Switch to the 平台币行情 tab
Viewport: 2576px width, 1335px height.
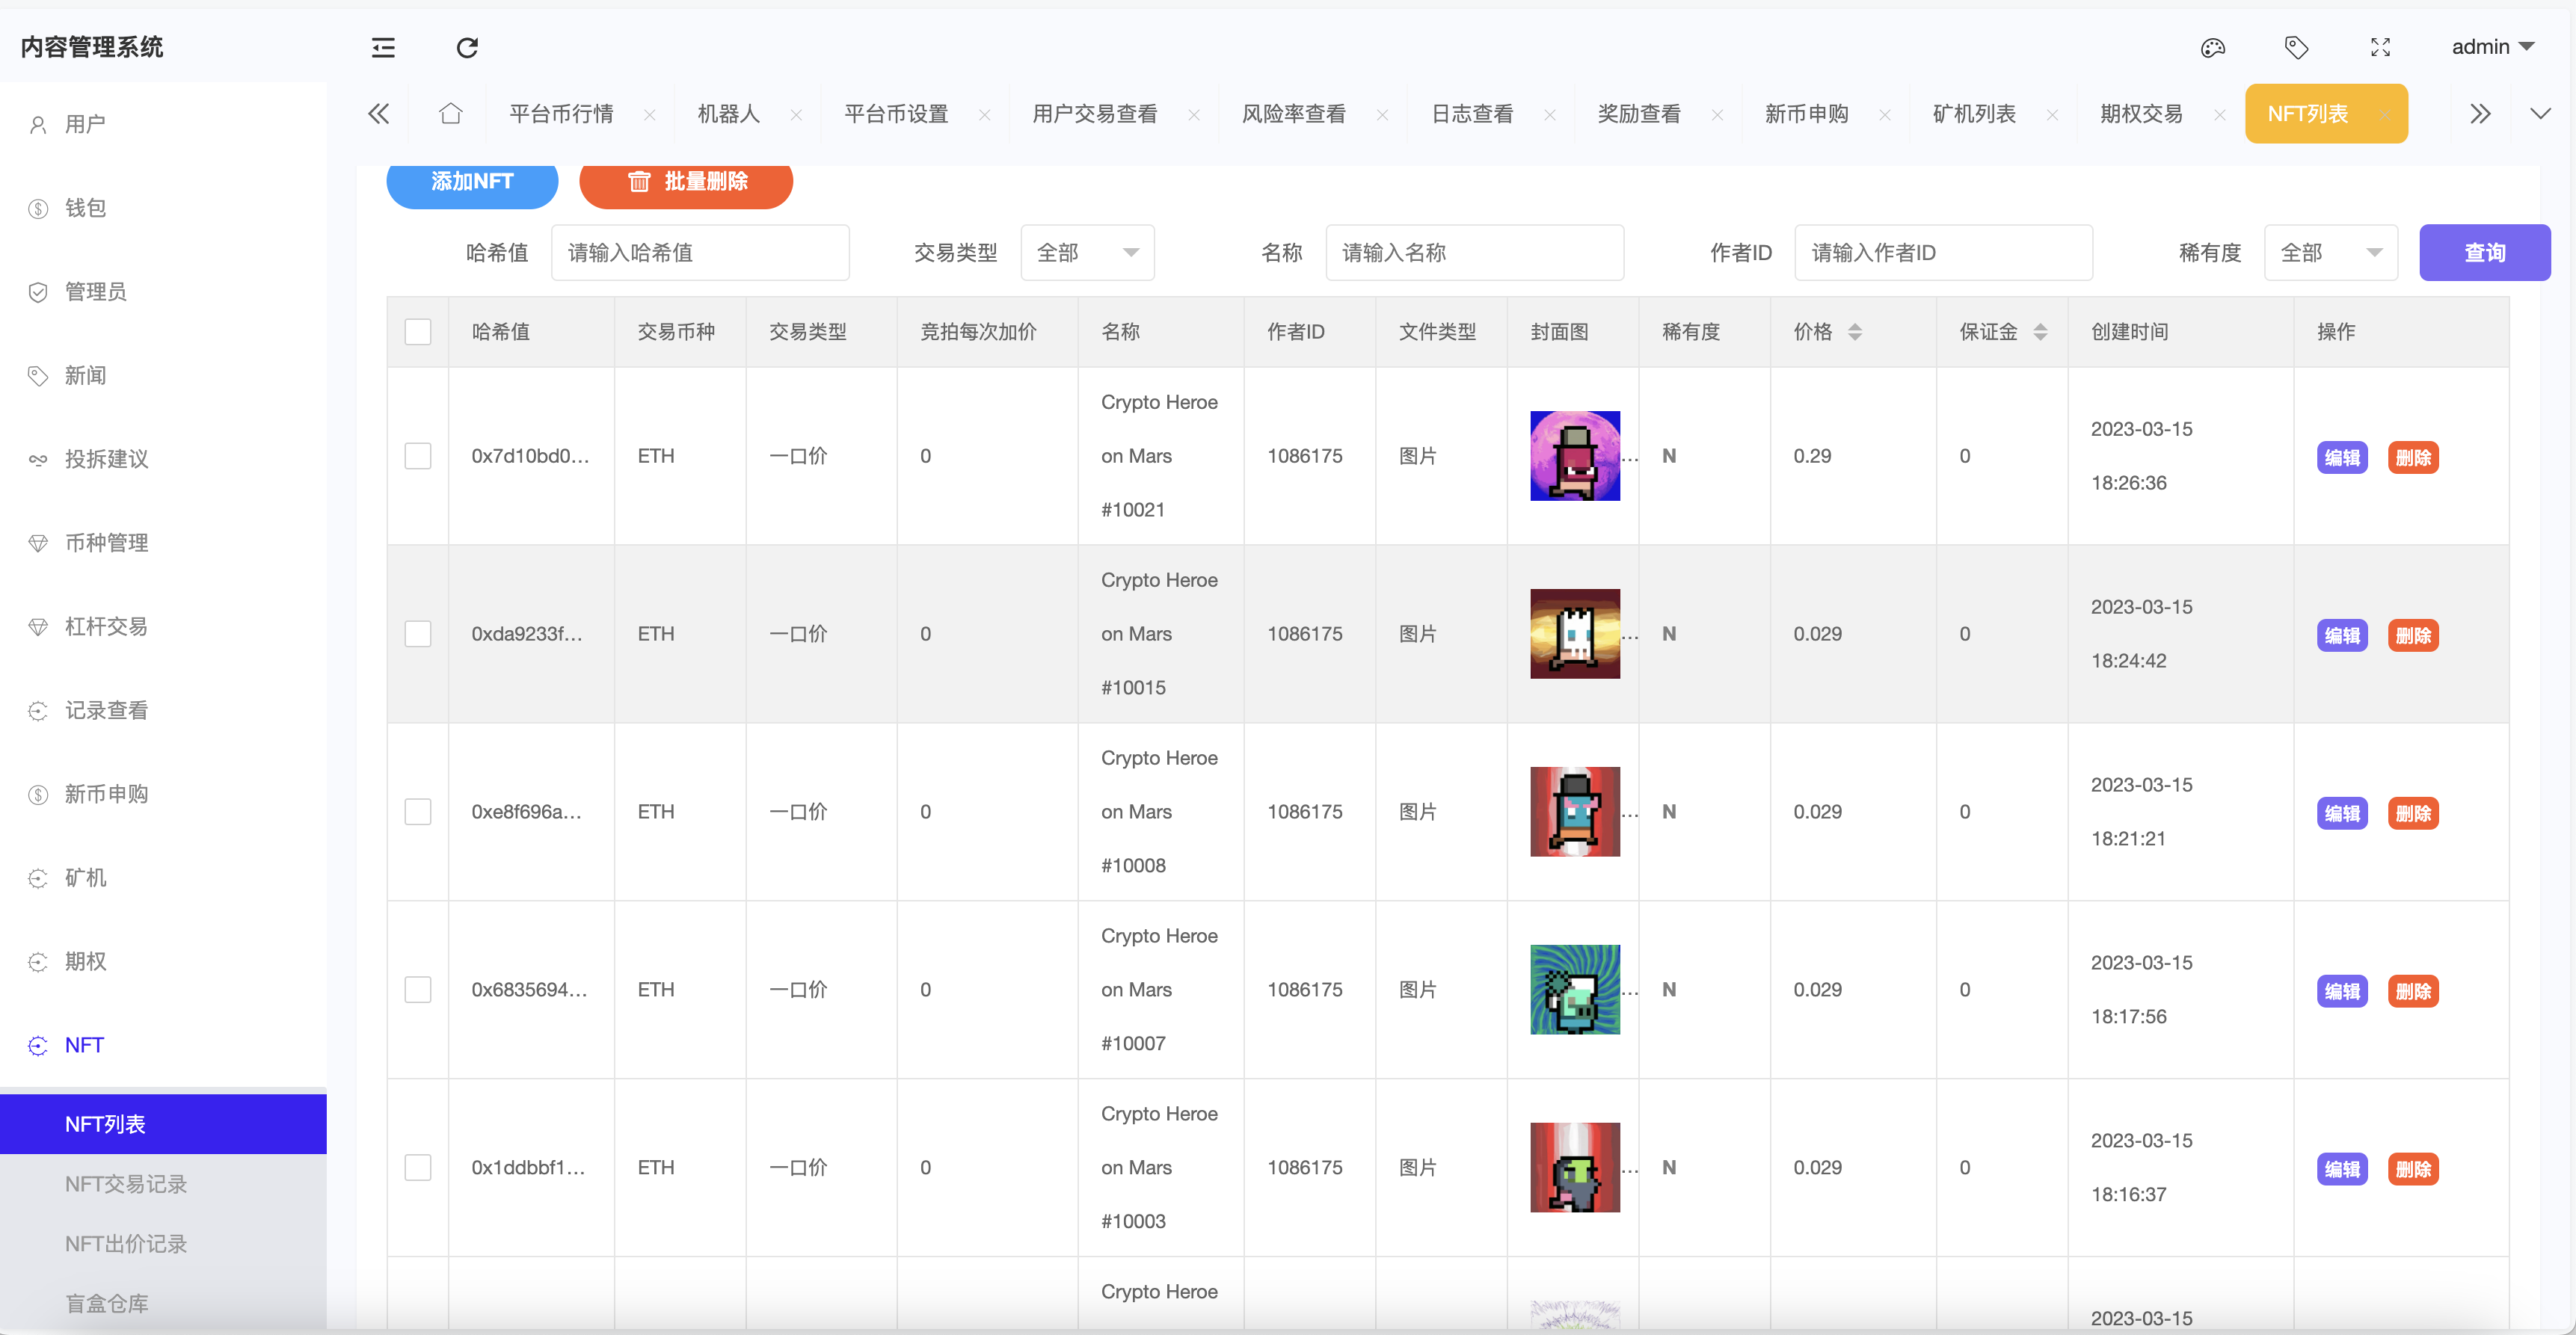(561, 113)
